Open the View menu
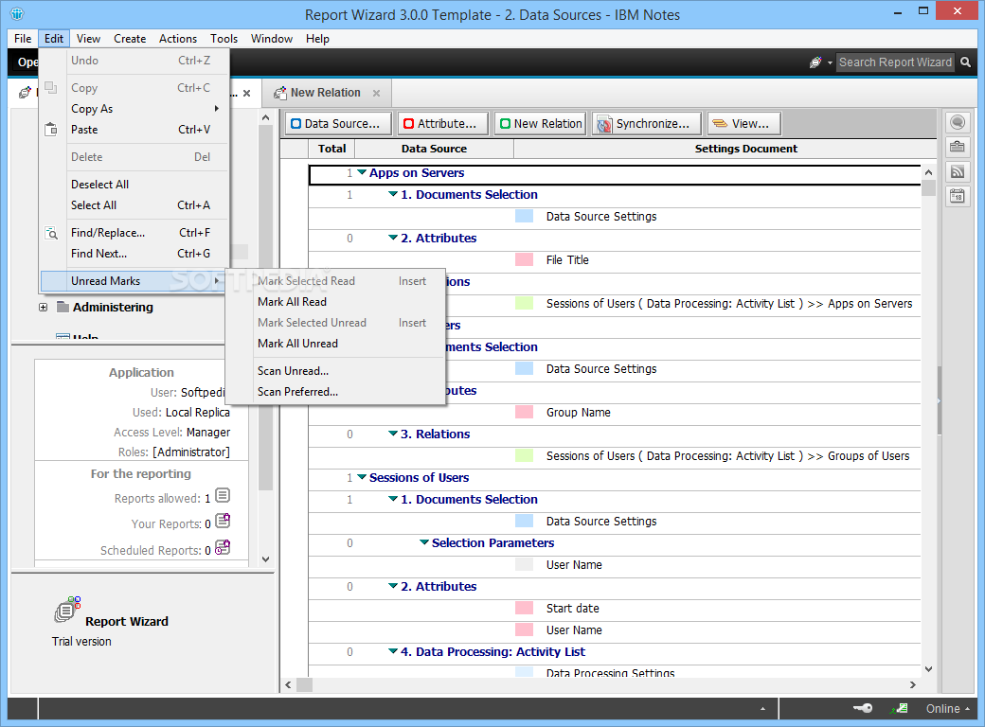This screenshot has width=985, height=727. [89, 38]
